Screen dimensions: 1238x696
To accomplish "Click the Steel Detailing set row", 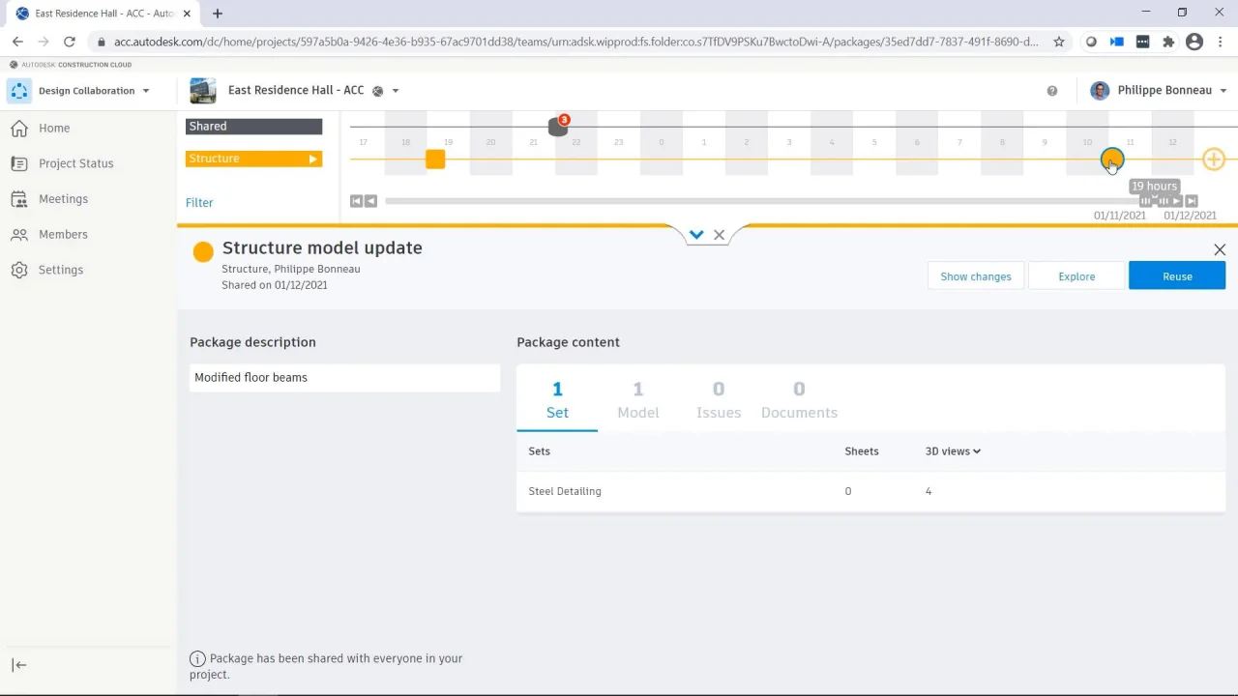I will point(870,491).
